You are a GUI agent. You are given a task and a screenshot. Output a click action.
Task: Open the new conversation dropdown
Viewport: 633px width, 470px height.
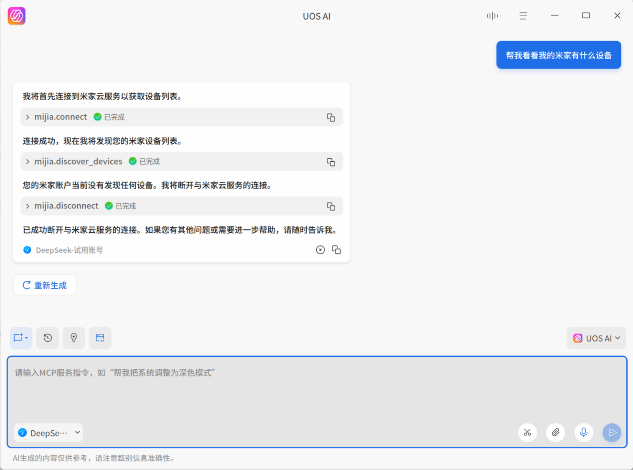[21, 338]
